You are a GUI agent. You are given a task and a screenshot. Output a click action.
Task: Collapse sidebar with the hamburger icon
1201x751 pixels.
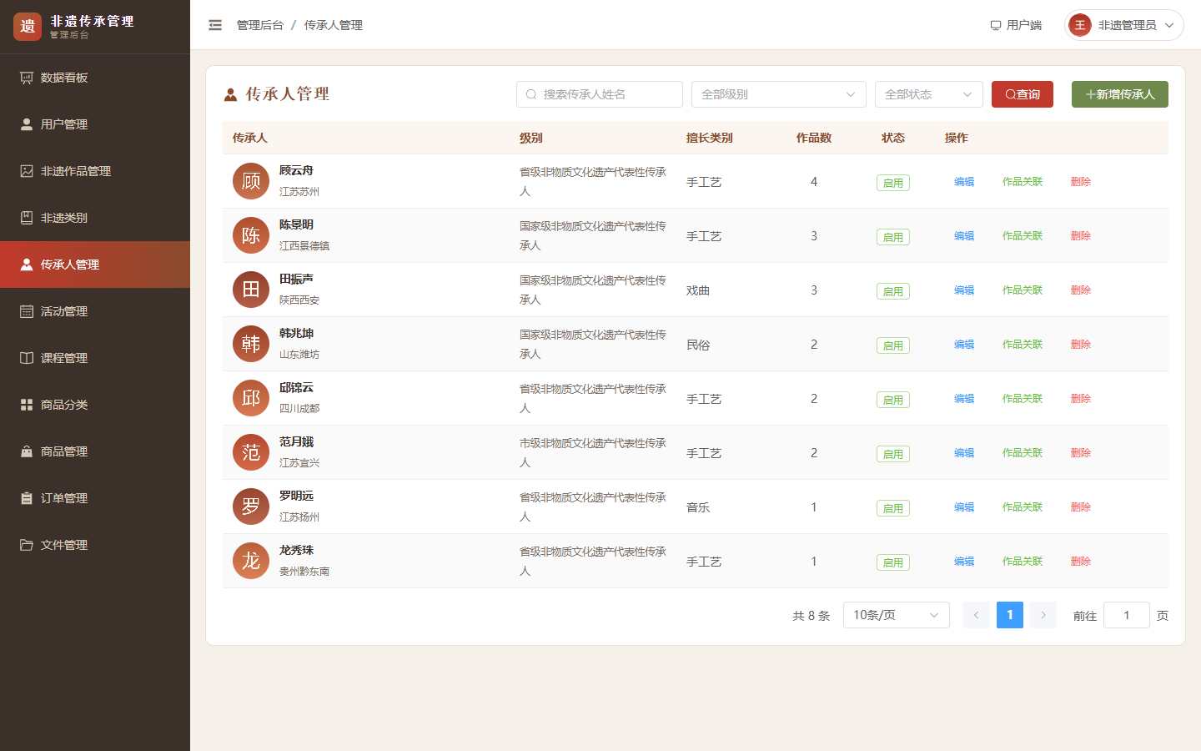[215, 25]
